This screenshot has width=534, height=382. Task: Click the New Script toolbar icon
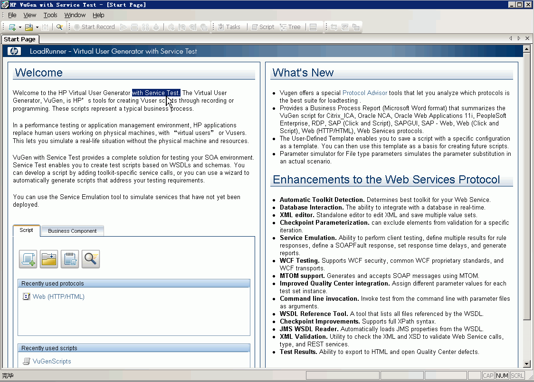pos(12,27)
